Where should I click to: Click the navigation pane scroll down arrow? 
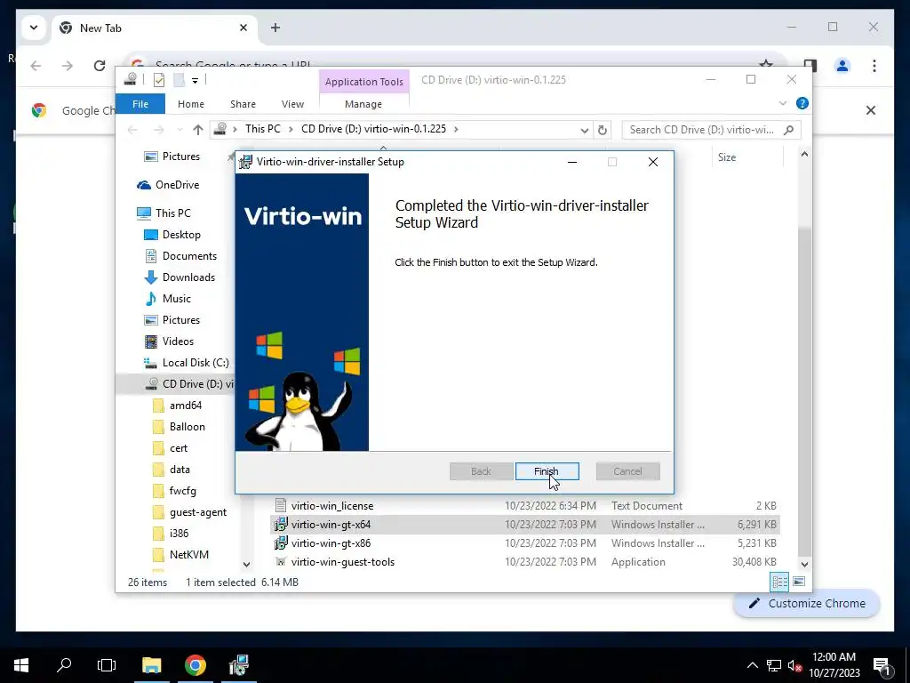coord(246,565)
